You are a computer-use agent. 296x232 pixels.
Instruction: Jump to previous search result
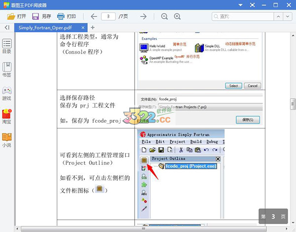click(x=278, y=17)
